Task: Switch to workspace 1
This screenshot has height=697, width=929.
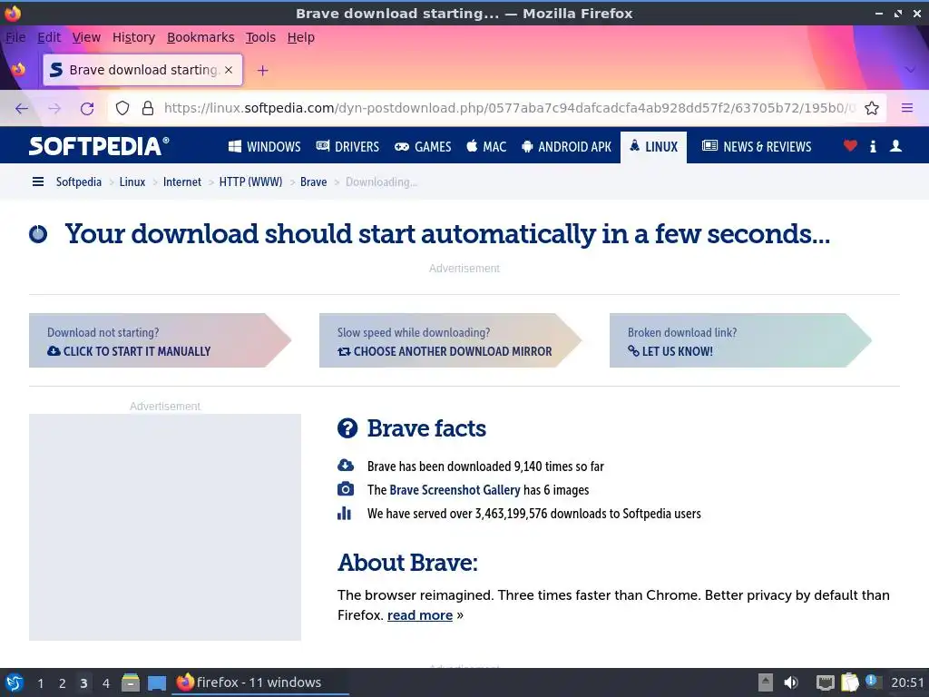Action: pos(40,683)
